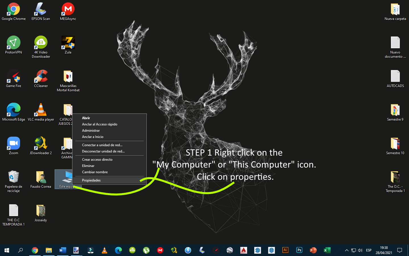The height and width of the screenshot is (256, 409).
Task: Choose Anclar al Acceso rápido
Action: click(x=110, y=124)
